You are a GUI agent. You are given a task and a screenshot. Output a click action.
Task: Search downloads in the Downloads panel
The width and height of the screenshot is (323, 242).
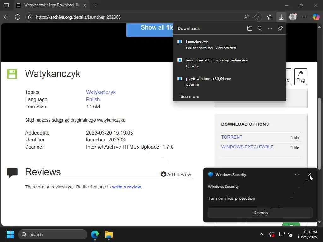[x=260, y=28]
